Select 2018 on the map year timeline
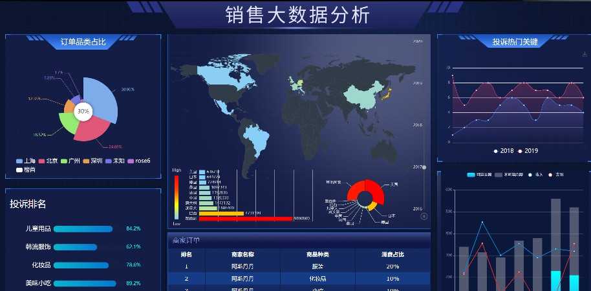Screen dimensions: 591x291 click(x=417, y=125)
